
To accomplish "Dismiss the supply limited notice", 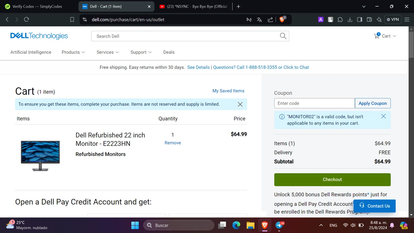I will [240, 104].
